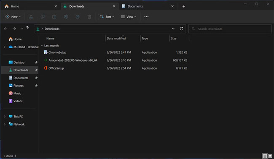
Task: Unpin Desktop using its pin icon
Action: pos(36,62)
